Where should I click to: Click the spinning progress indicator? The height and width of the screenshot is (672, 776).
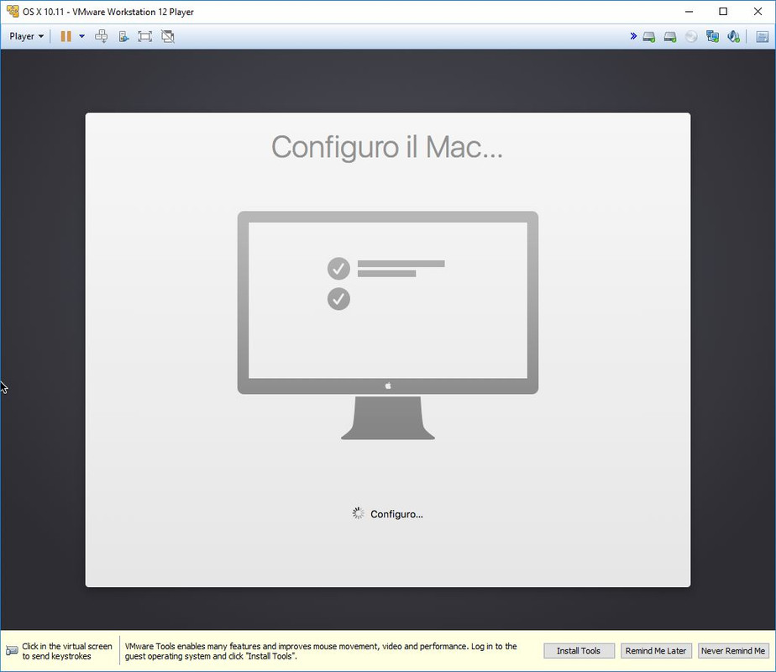(x=359, y=513)
